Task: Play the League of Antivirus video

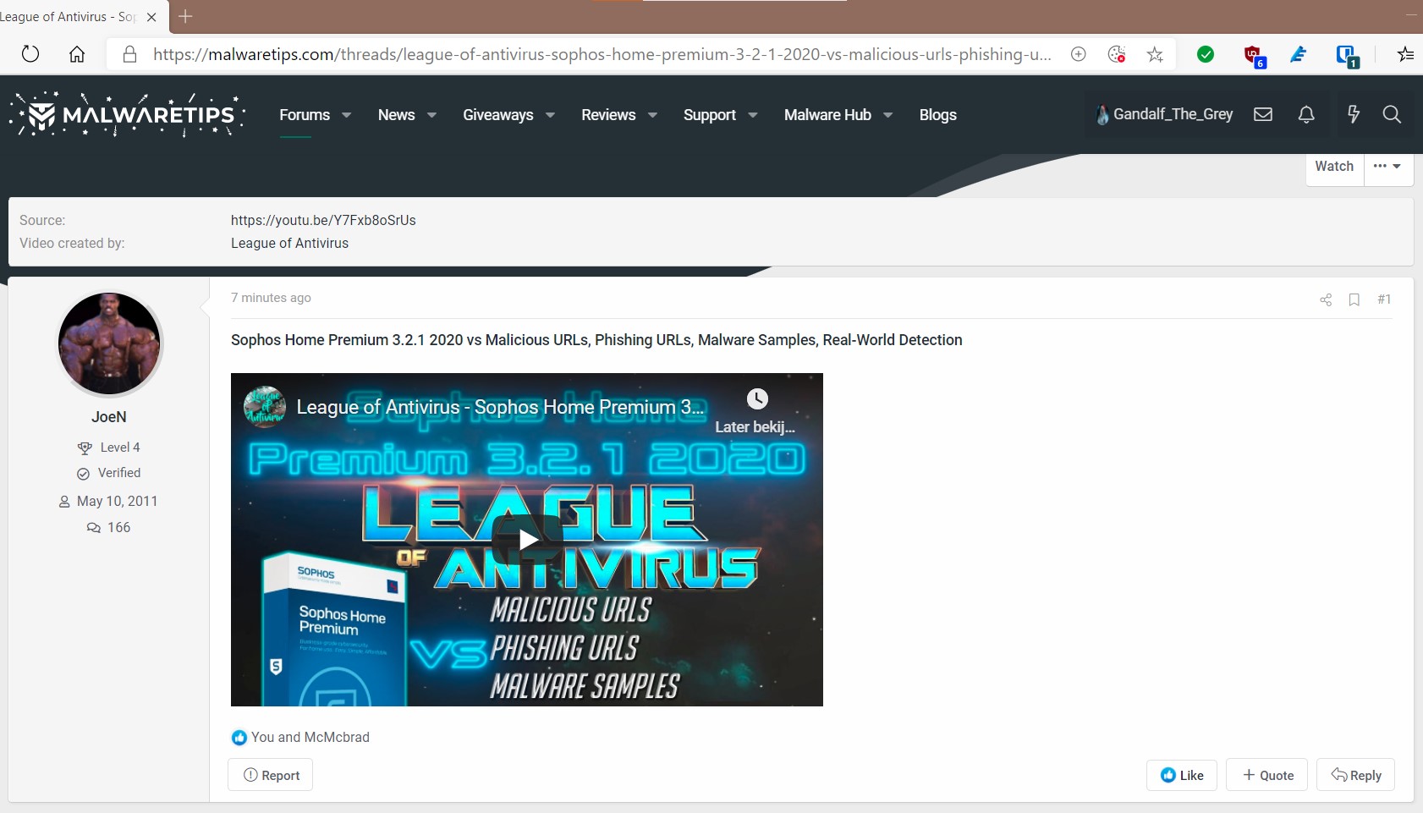Action: pos(527,539)
